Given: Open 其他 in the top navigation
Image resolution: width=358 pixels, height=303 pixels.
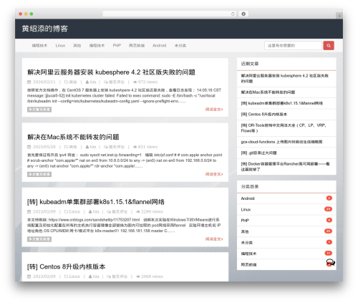Looking at the screenshot, I should (x=77, y=45).
